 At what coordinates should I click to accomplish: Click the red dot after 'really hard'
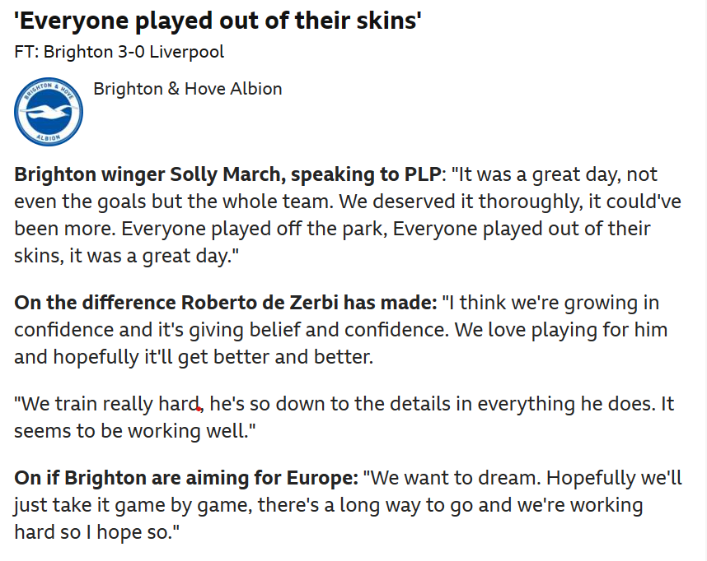pos(199,409)
